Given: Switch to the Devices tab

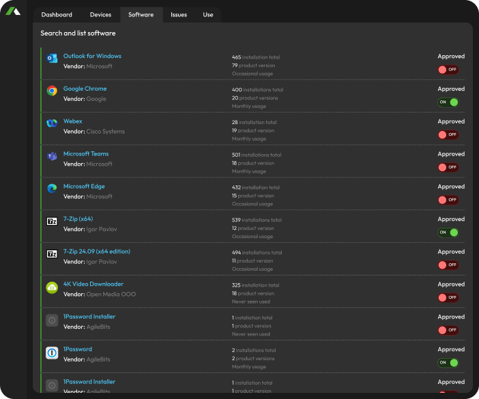Looking at the screenshot, I should point(100,14).
